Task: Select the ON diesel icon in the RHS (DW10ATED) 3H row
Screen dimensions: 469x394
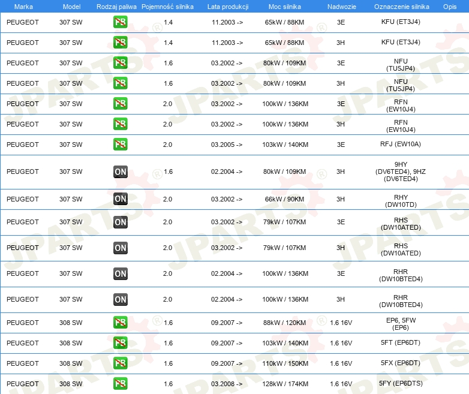Action: tap(120, 248)
